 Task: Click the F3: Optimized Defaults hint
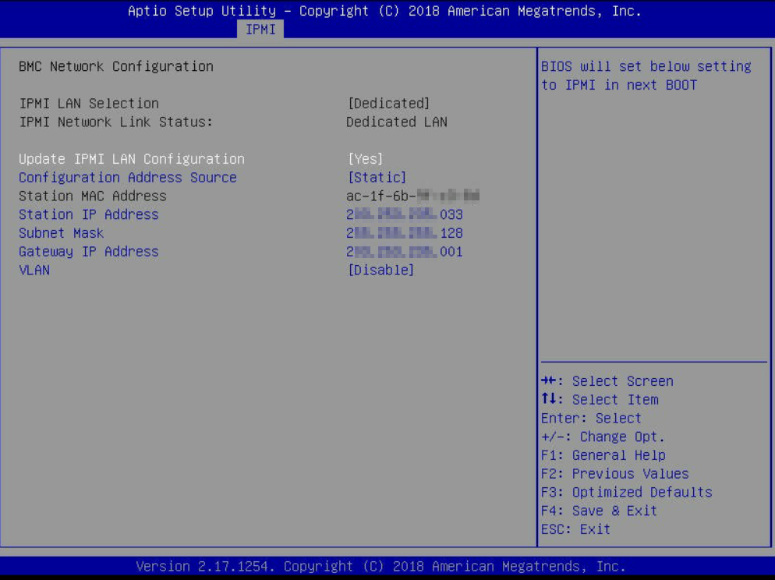[x=626, y=492]
